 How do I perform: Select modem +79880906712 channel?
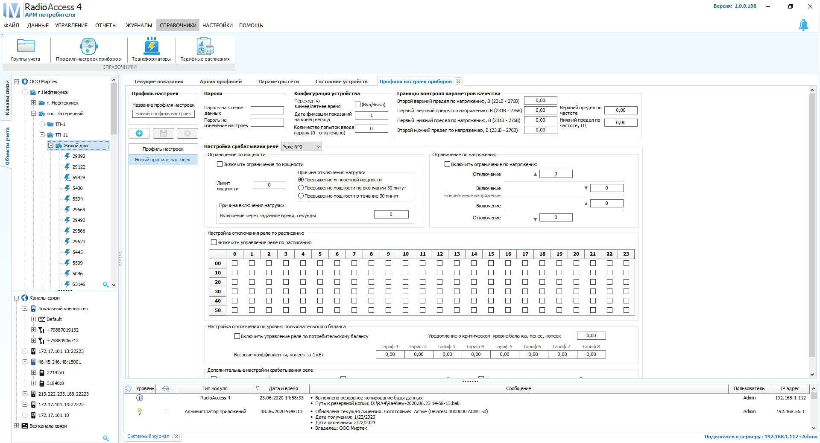pyautogui.click(x=63, y=341)
